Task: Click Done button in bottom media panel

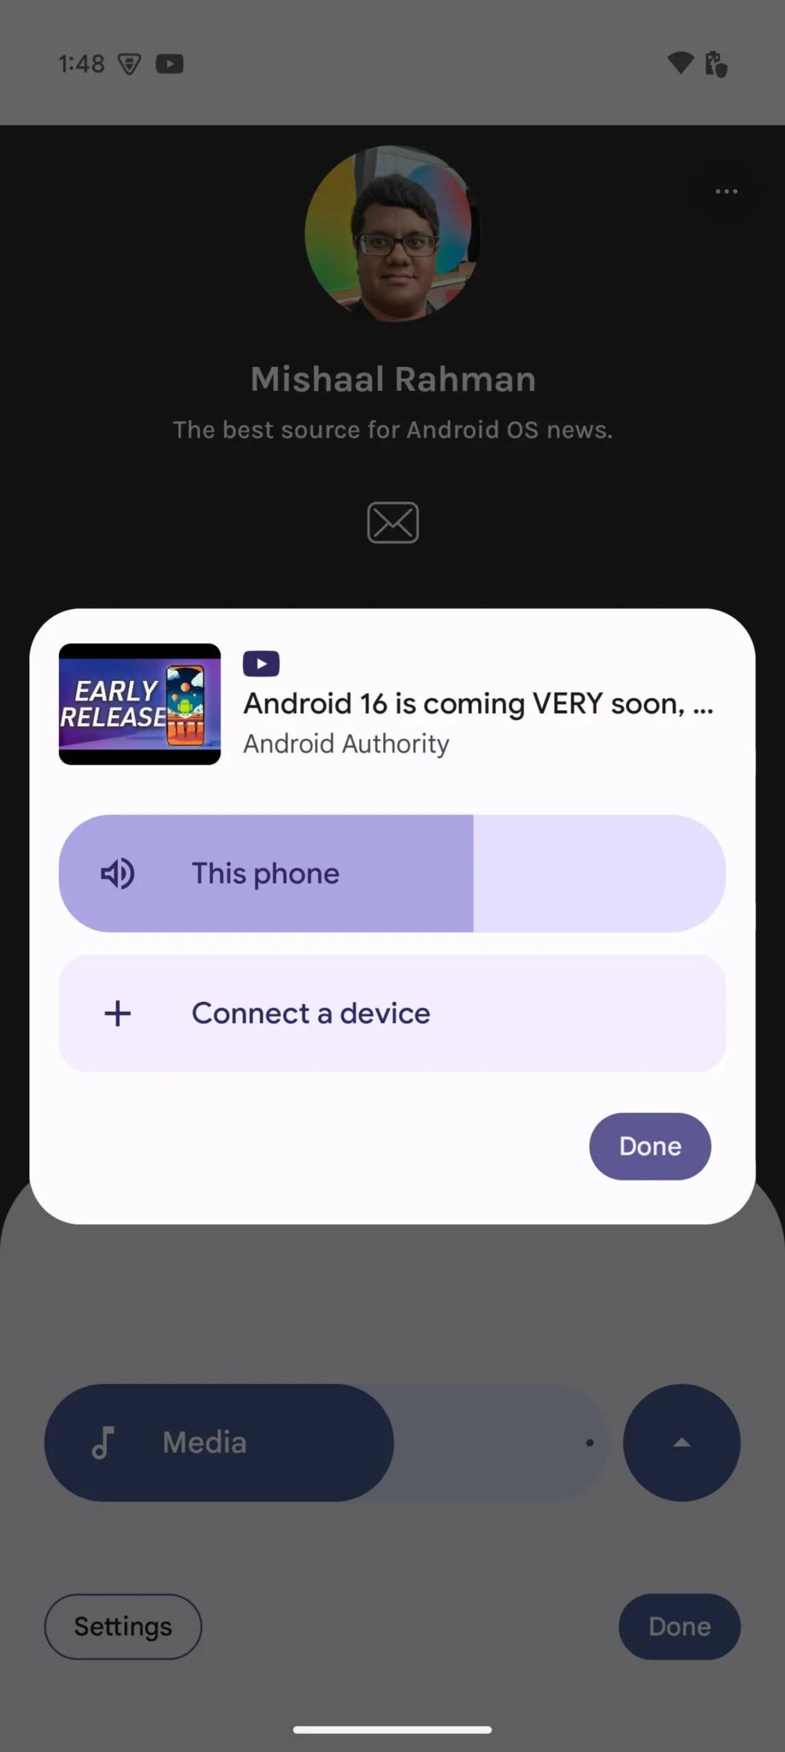Action: (679, 1626)
